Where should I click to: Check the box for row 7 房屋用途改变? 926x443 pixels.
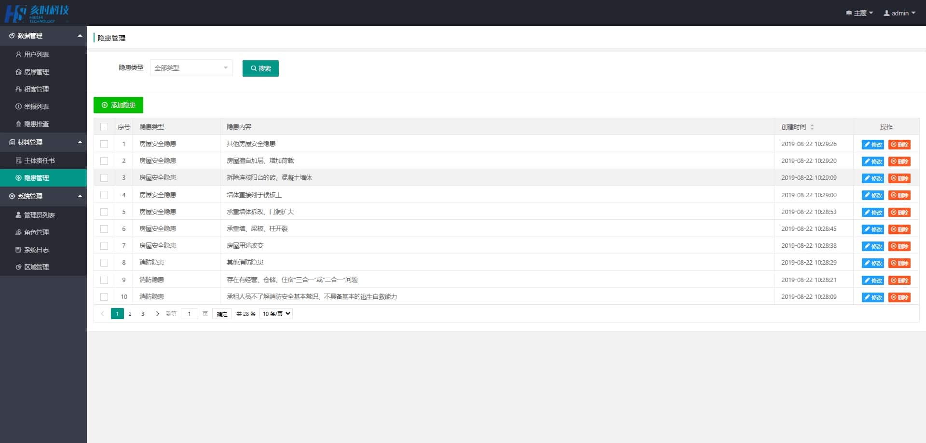click(x=104, y=246)
